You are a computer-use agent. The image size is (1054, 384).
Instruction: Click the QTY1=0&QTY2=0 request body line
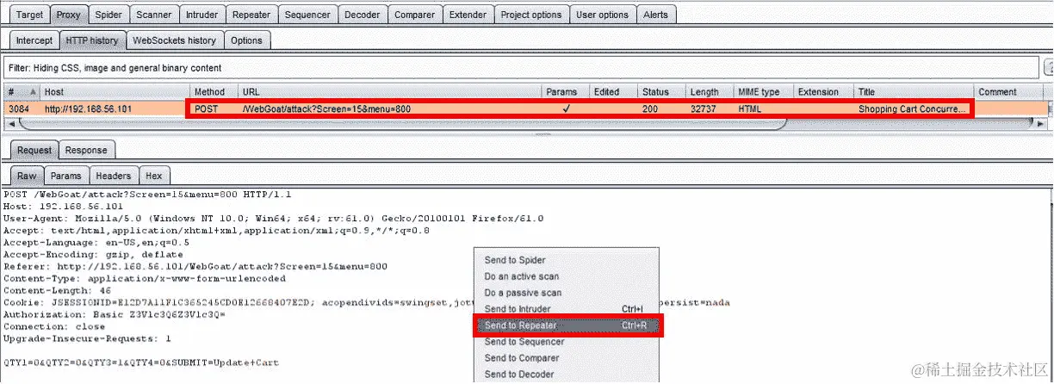click(x=141, y=362)
